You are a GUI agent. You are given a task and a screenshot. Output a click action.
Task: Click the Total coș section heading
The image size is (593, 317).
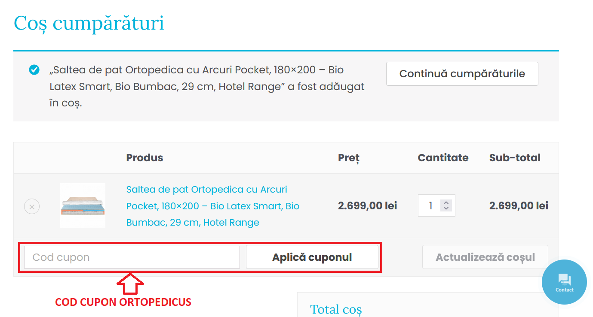coord(336,309)
